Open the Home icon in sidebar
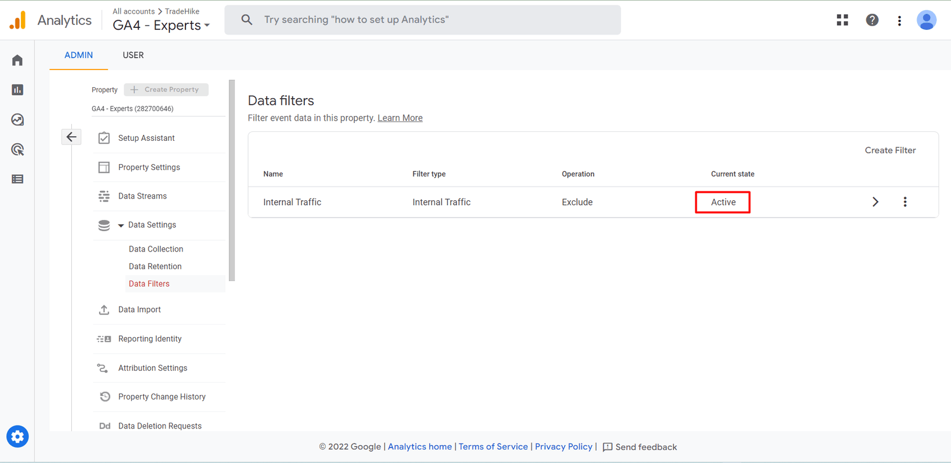Viewport: 951px width, 463px height. click(17, 60)
